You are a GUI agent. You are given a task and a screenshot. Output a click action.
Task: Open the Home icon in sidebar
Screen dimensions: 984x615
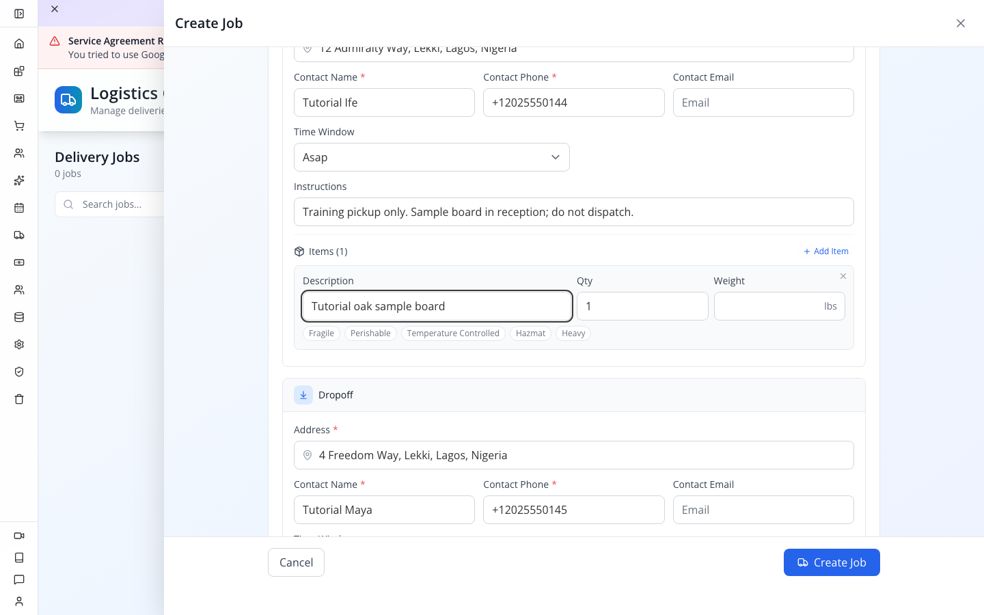(x=19, y=44)
